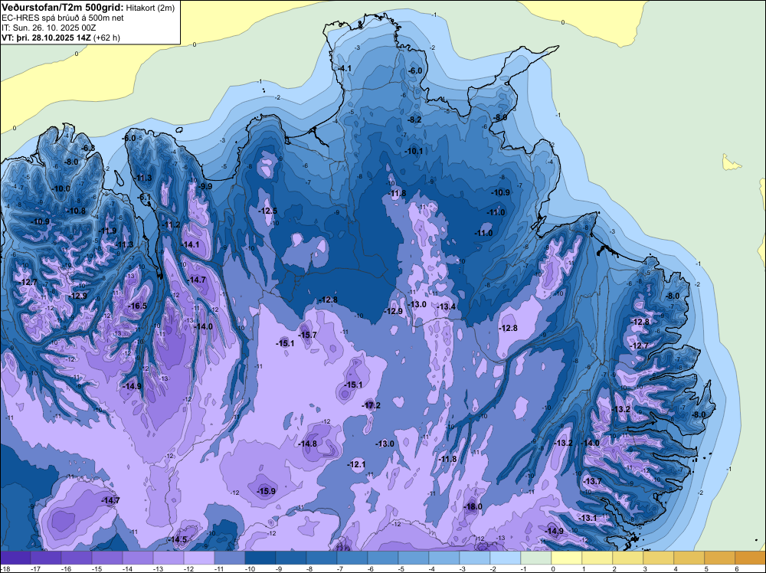
Task: Click the -15.9 temperature label
Action: click(x=267, y=491)
